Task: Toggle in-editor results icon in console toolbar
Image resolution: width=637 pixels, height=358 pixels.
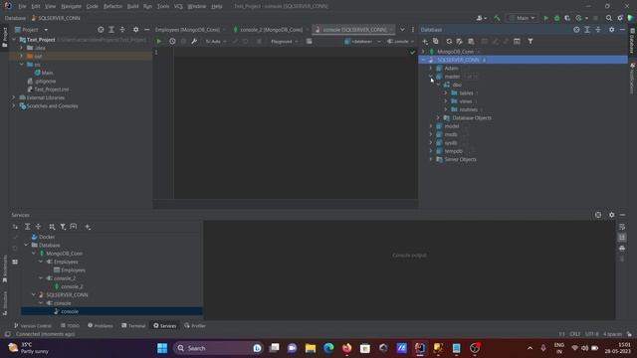Action: 310,42
